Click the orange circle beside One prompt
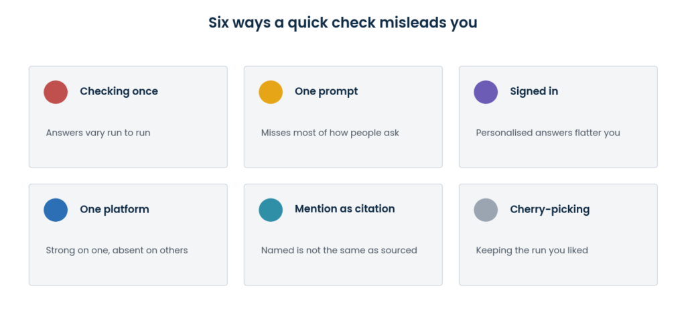Image resolution: width=686 pixels, height=321 pixels. point(271,92)
